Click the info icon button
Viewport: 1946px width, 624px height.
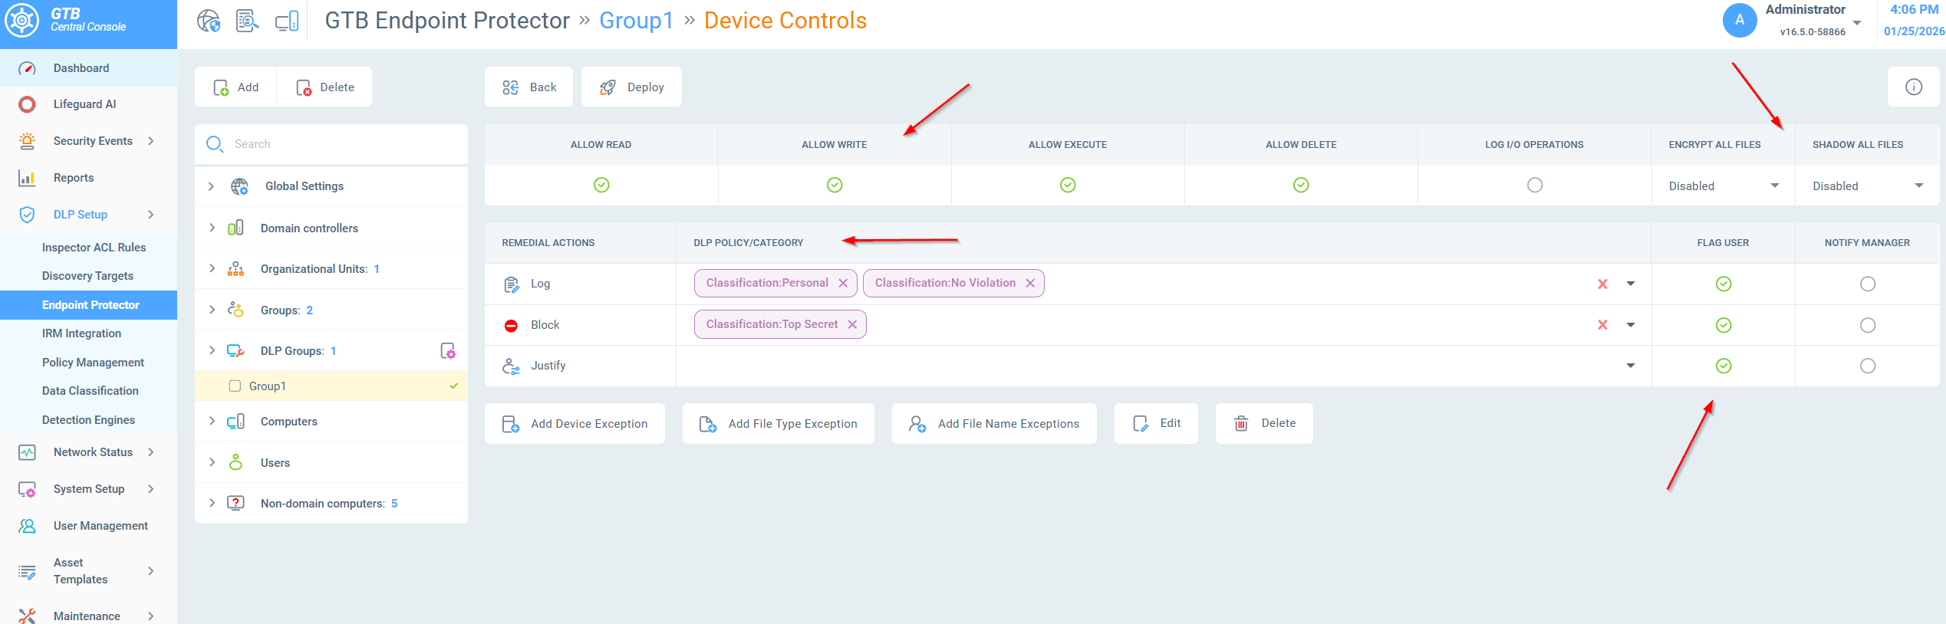click(1914, 87)
